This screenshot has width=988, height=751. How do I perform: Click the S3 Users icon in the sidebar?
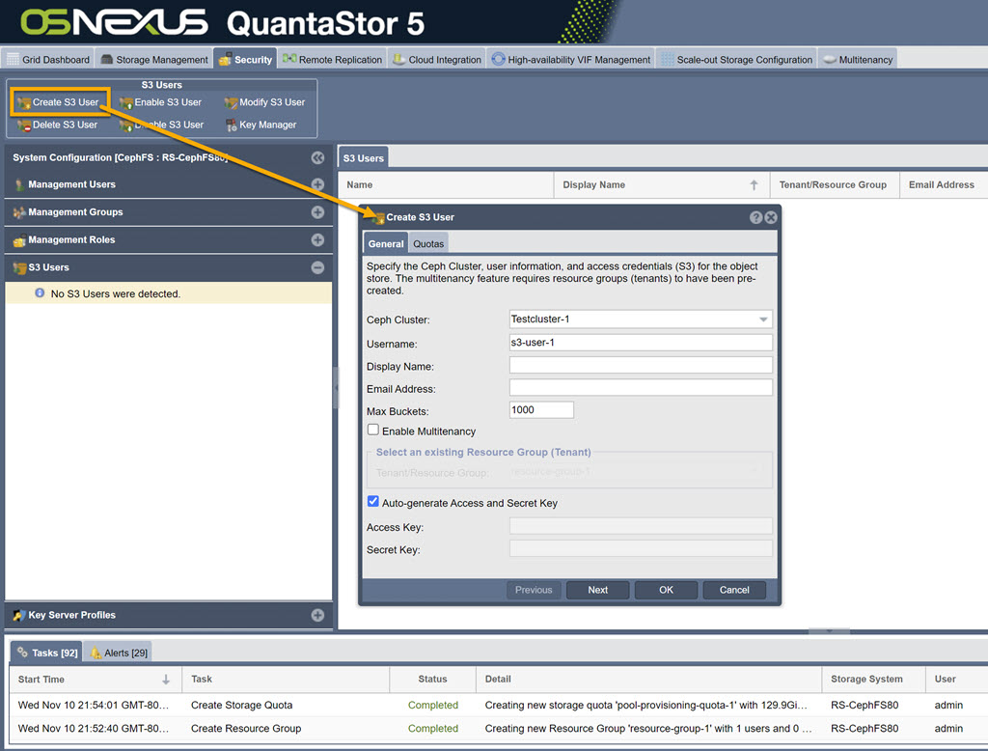tap(19, 268)
